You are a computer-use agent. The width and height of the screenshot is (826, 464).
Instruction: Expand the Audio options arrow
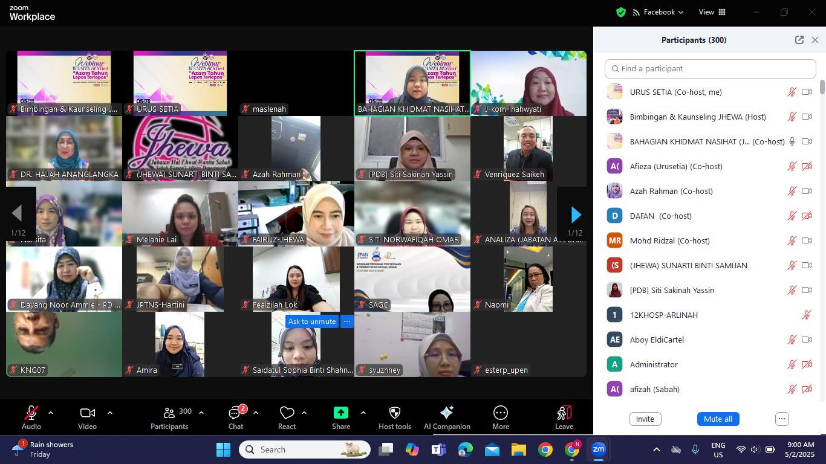pos(51,413)
